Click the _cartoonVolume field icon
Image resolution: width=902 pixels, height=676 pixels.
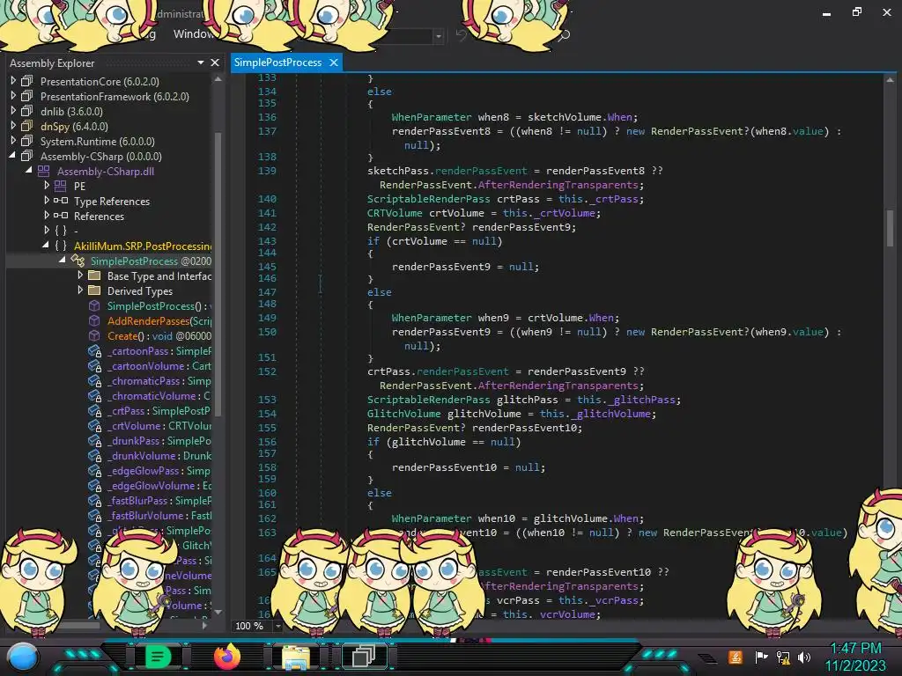pos(94,365)
